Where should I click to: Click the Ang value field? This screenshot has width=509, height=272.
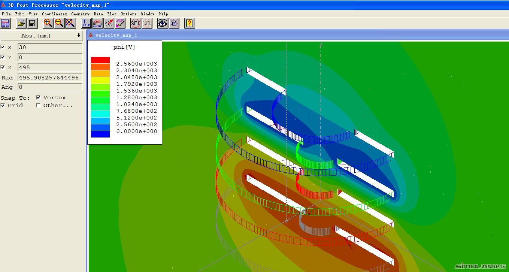[x=50, y=87]
